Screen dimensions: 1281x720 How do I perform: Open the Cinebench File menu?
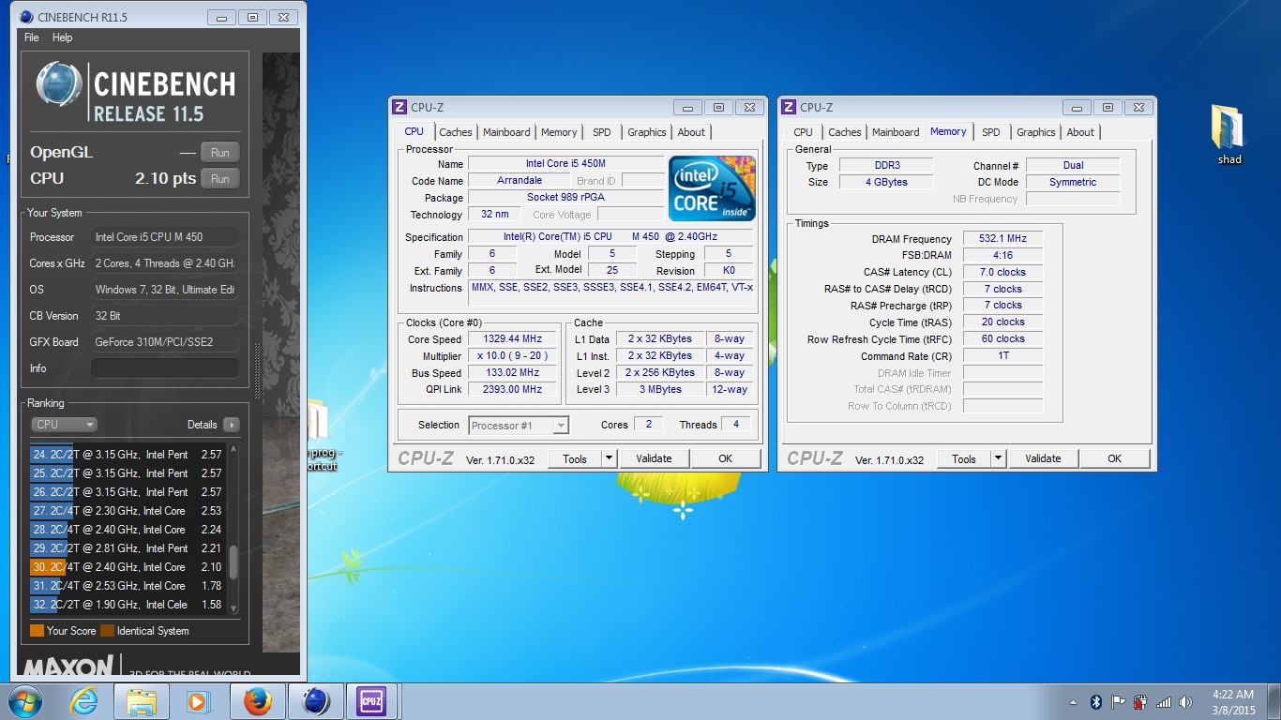[x=32, y=37]
